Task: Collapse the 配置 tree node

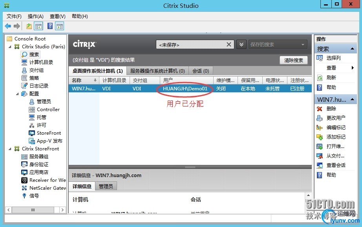Action: pyautogui.click(x=17, y=94)
